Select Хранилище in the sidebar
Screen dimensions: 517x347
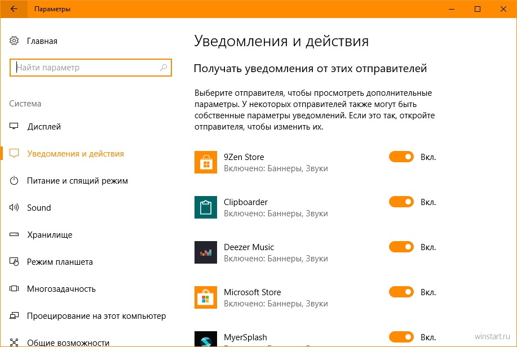50,235
